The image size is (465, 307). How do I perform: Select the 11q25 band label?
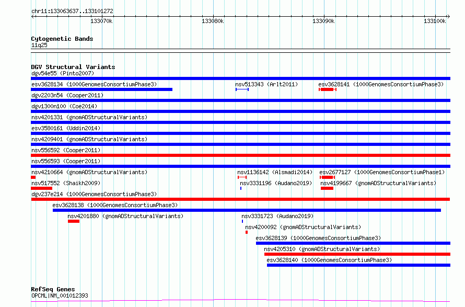point(39,45)
